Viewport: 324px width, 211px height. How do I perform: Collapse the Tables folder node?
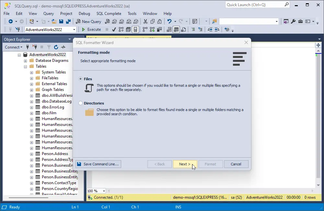point(25,66)
